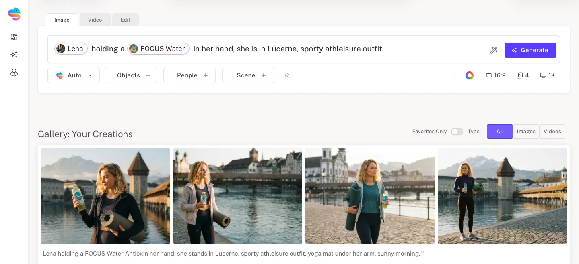Open the image count setting showing 4

click(523, 75)
